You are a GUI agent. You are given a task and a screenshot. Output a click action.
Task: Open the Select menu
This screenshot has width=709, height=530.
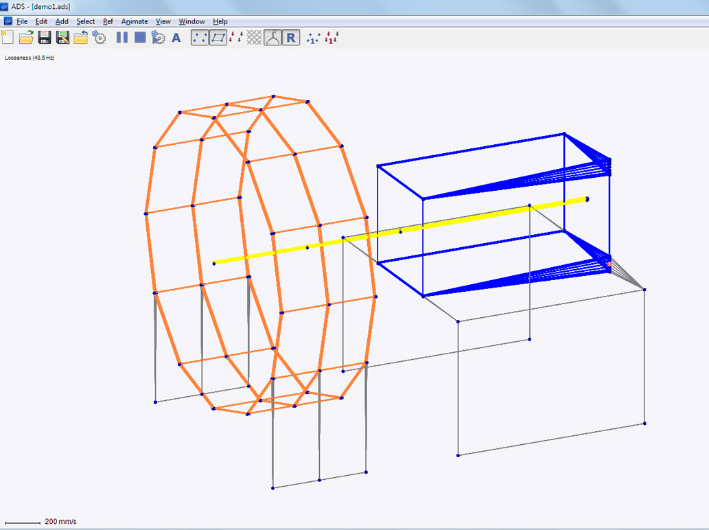pos(86,21)
